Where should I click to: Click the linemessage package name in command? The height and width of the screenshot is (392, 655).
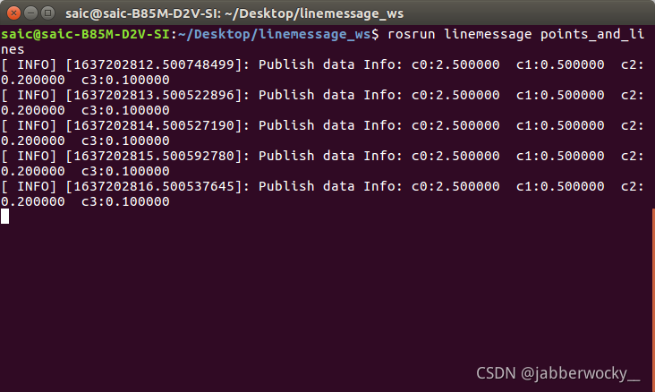click(488, 34)
